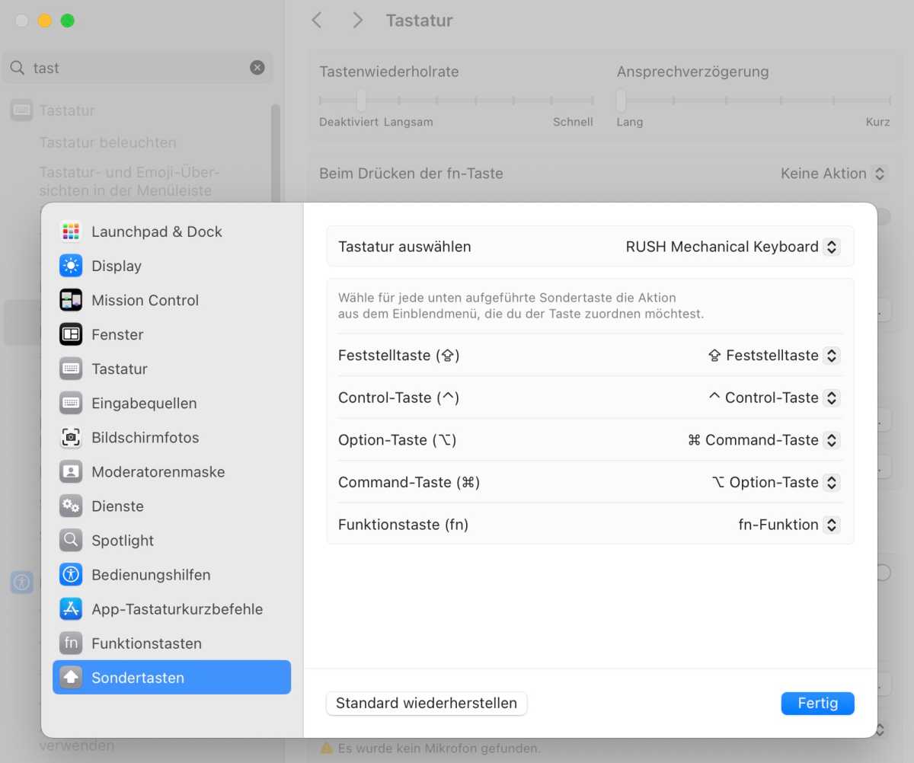This screenshot has height=763, width=914.
Task: Open the Funktionstaste (fn) dropdown
Action: [x=832, y=525]
